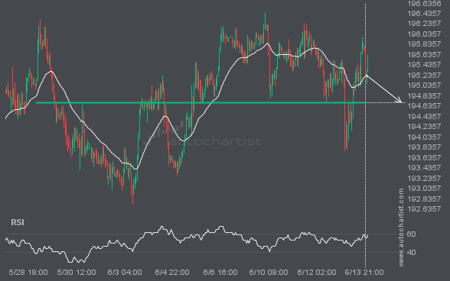Click the 6/10 08:00 time label

coord(269,273)
